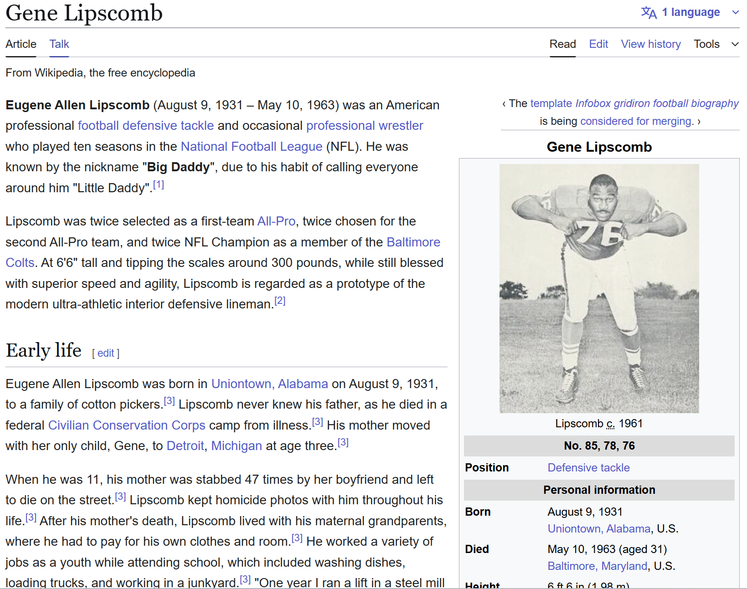Open Civilian Conservation Corps article link

click(x=127, y=425)
